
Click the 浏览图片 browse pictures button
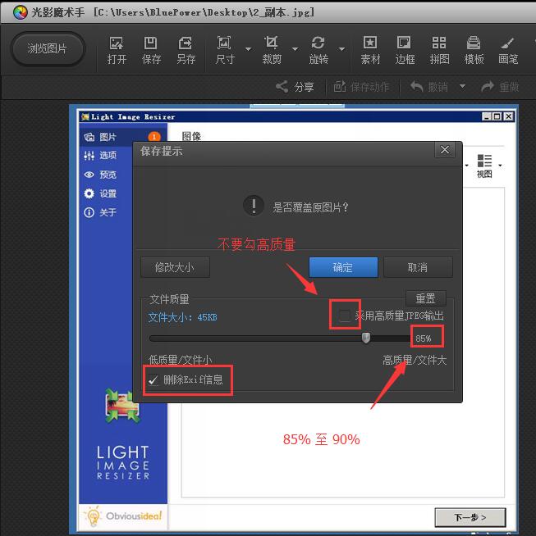(48, 48)
